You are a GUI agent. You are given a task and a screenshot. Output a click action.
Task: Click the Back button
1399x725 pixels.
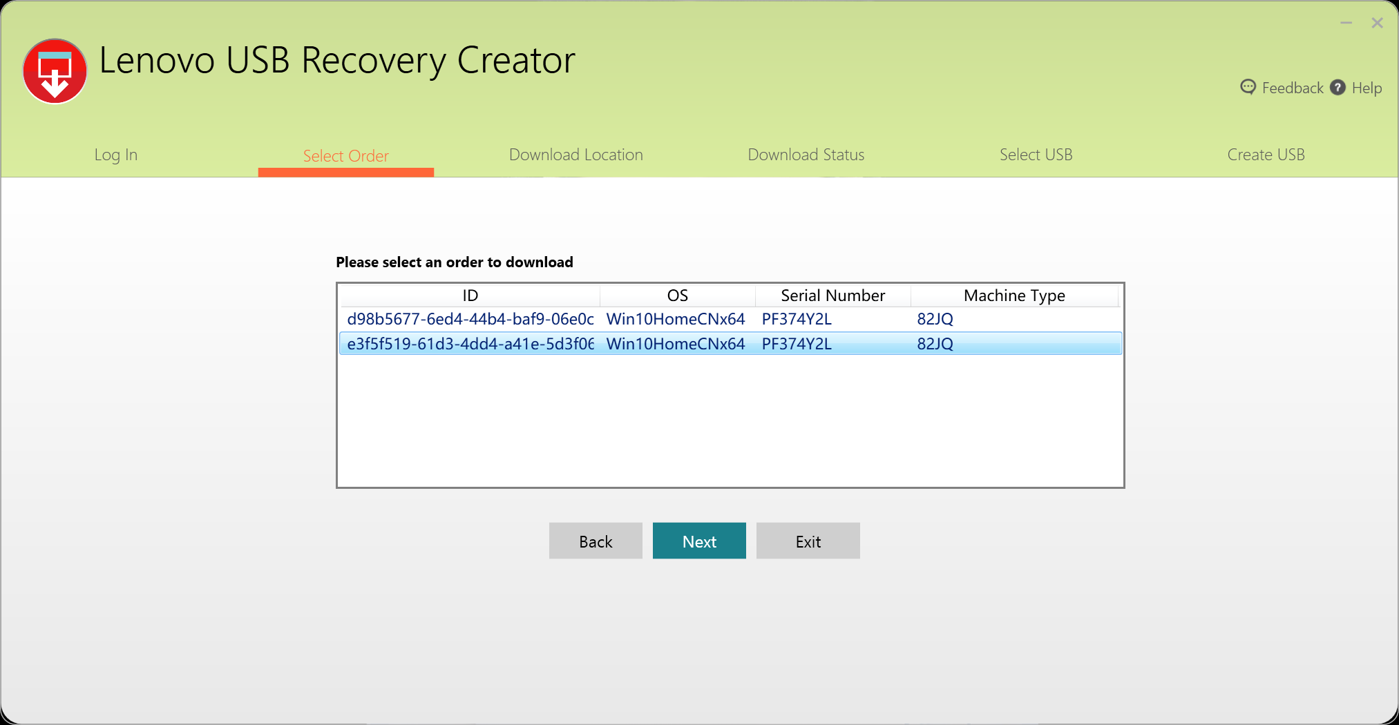point(596,541)
